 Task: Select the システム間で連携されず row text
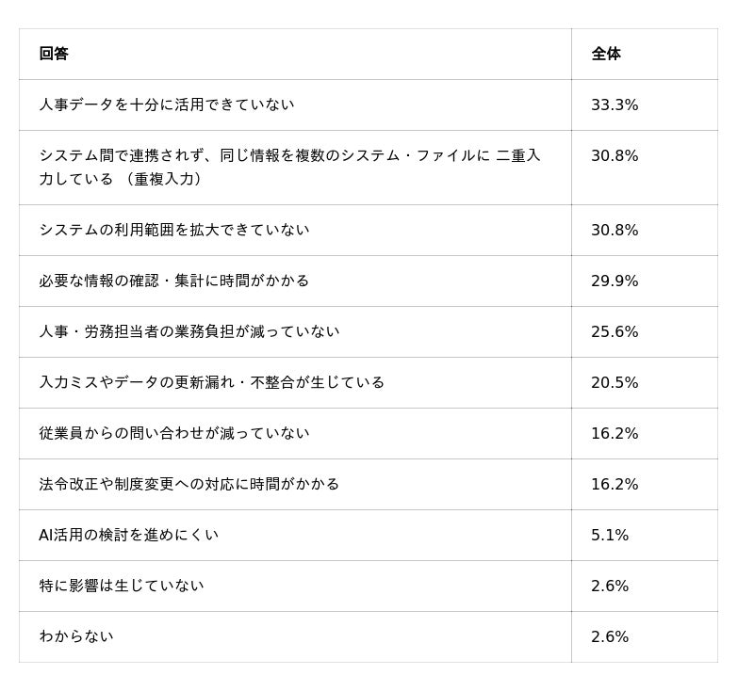click(289, 168)
